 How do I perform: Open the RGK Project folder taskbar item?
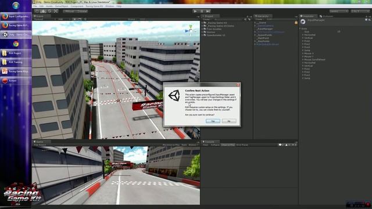16,53
